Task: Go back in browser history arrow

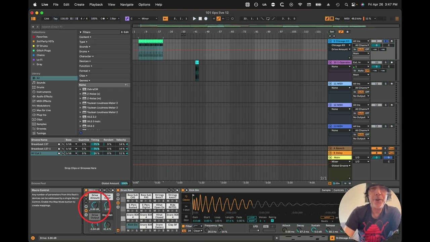Action: pyautogui.click(x=33, y=27)
